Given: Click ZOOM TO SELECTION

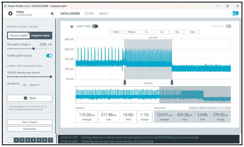Looking at the screenshot, I should 199,108.
